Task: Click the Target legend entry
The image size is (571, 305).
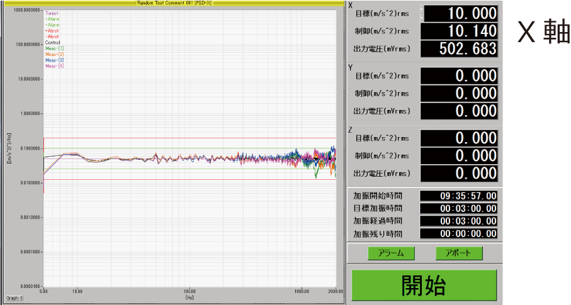Action: [52, 13]
